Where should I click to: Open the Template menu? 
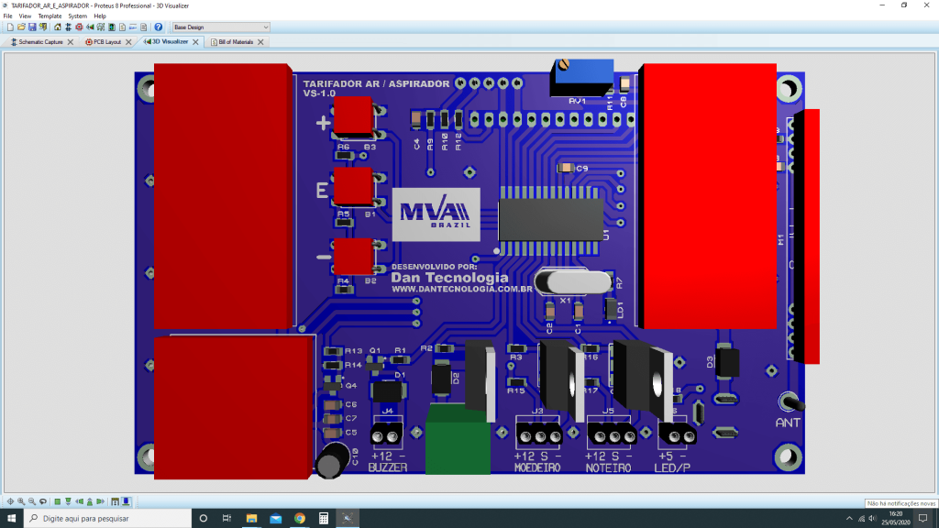50,16
